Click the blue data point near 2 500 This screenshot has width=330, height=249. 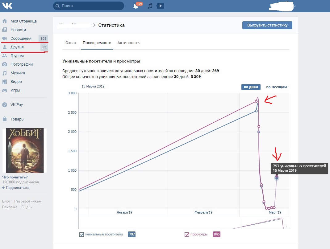click(x=256, y=111)
